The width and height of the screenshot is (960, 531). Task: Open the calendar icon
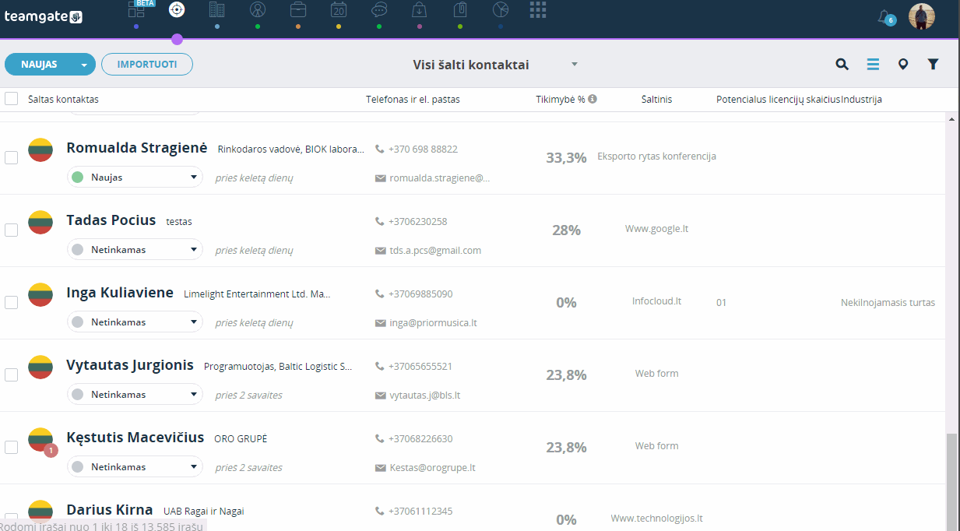point(338,10)
